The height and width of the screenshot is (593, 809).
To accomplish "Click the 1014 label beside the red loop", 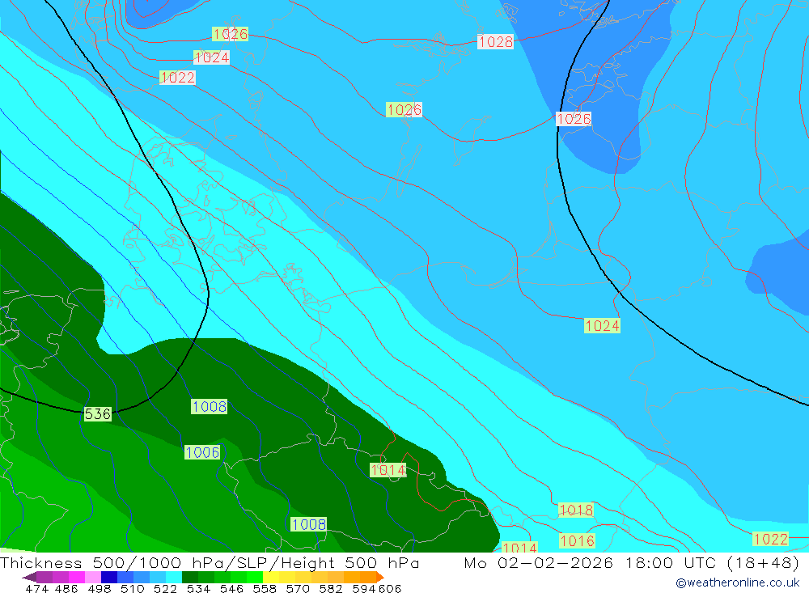I will [388, 470].
